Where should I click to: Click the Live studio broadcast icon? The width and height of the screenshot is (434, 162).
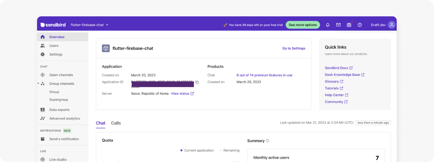pos(43,159)
